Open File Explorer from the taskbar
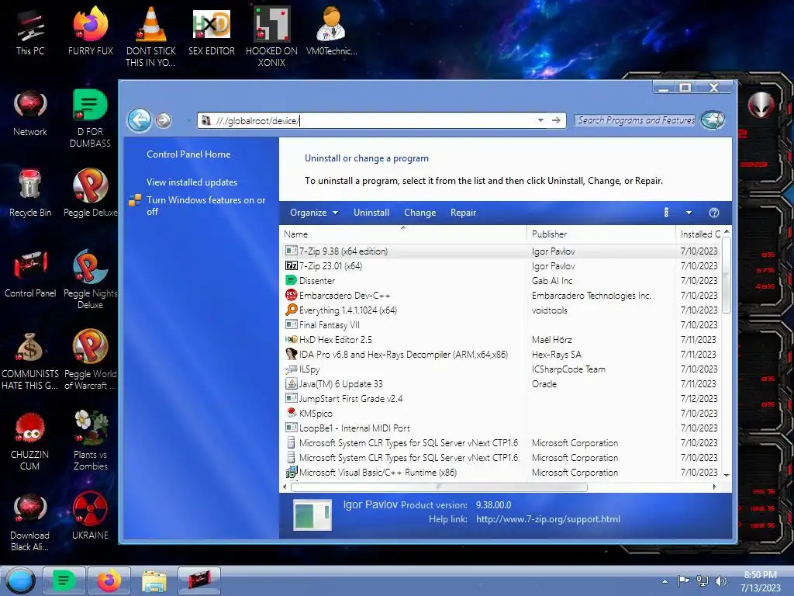This screenshot has height=596, width=794. (x=154, y=580)
